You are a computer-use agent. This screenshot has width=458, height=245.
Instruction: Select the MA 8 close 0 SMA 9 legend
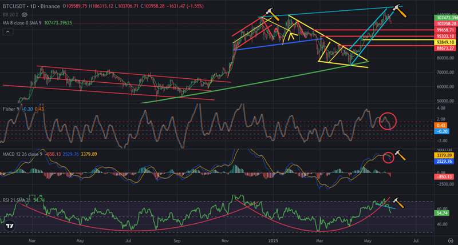[22, 23]
